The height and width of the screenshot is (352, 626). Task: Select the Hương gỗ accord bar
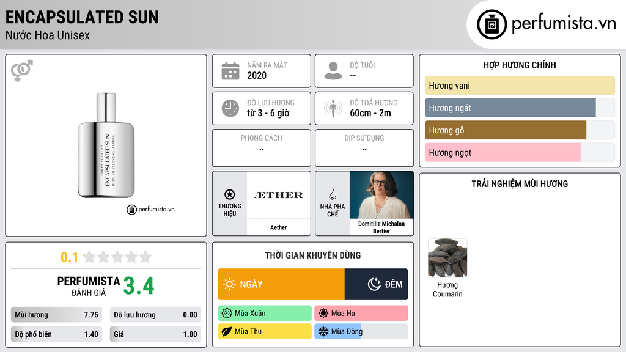point(520,130)
